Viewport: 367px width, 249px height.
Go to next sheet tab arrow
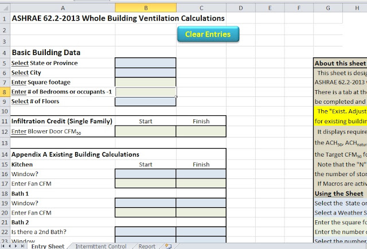pos(16,246)
